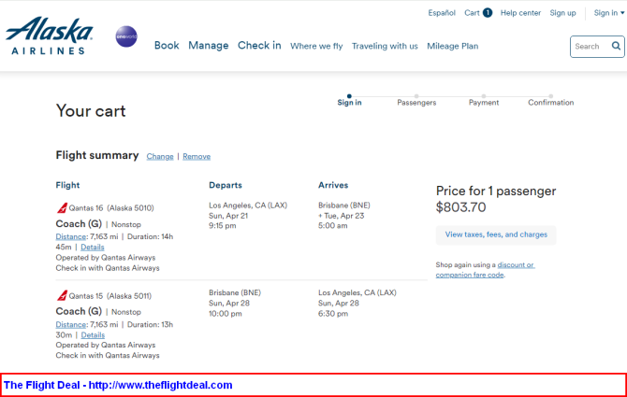Image resolution: width=627 pixels, height=397 pixels.
Task: Click the Flight summary heading
Action: tap(97, 155)
